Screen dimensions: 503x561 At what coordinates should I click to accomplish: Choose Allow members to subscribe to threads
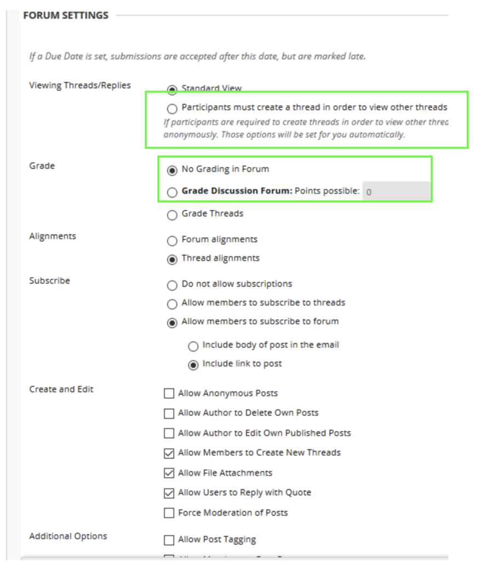coord(172,304)
